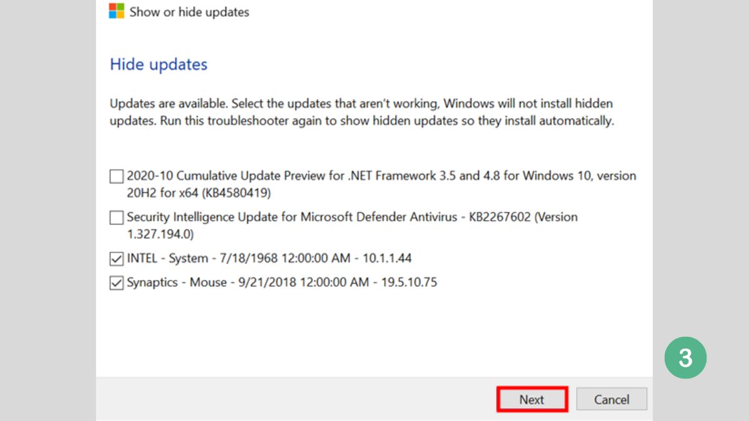Uncheck the INTEL - System update checkbox
Image resolution: width=749 pixels, height=421 pixels.
117,258
